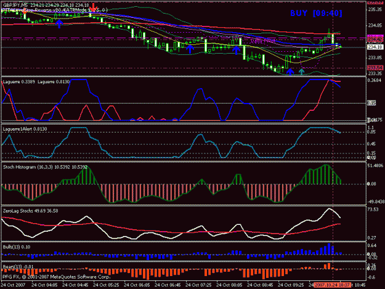Click Laguerre scale value 0.3684
Screen dimensions: 385x289
tap(375, 80)
